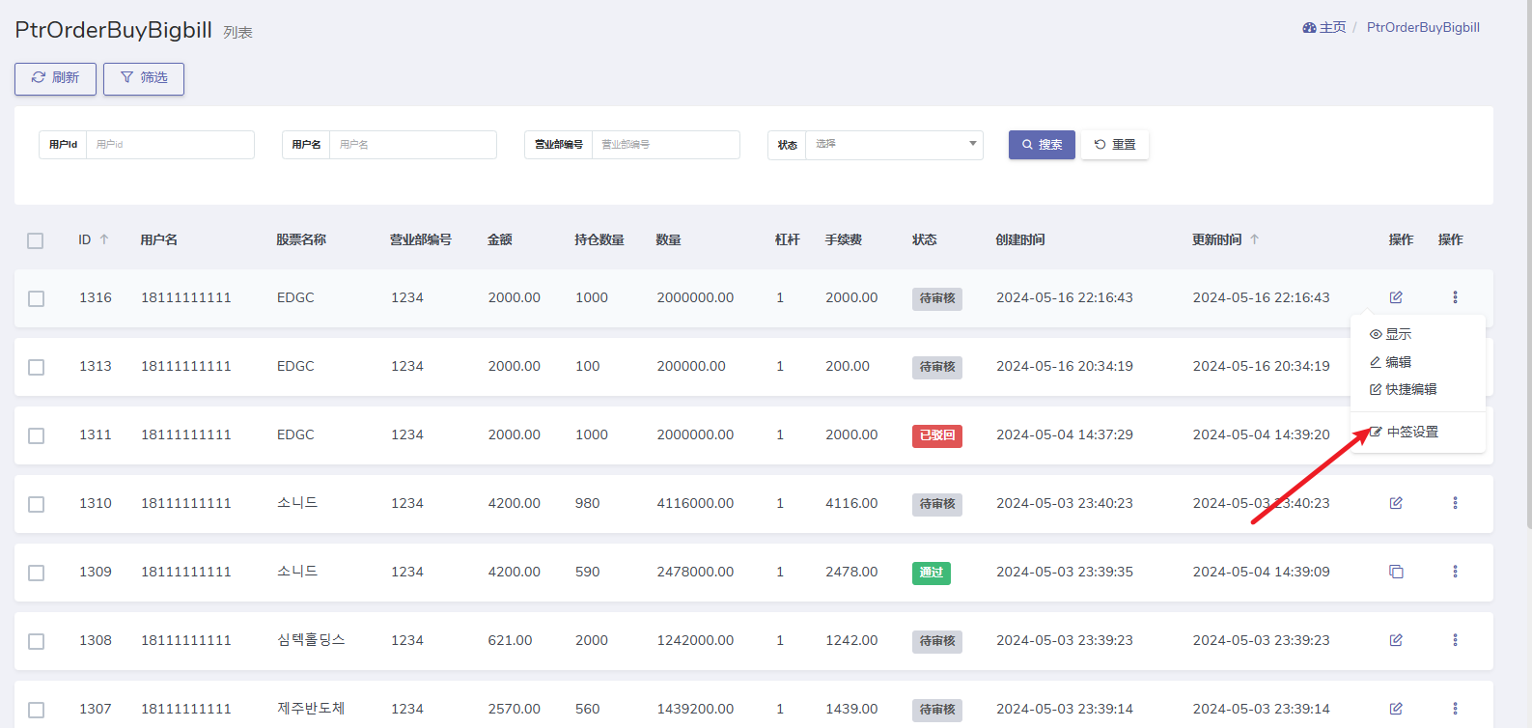Screen dimensions: 1532x728
Task: Open the three-dot menu for row 1310
Action: pos(1455,503)
